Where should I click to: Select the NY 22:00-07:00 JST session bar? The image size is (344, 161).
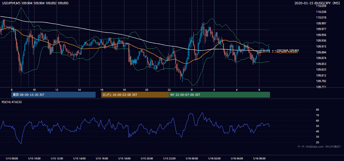[x=219, y=95]
